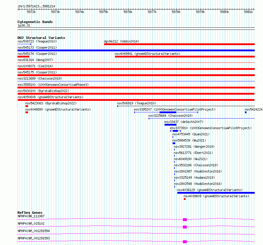
Task: Click esv33437 (deSmith2007) label
Action: tap(184, 122)
